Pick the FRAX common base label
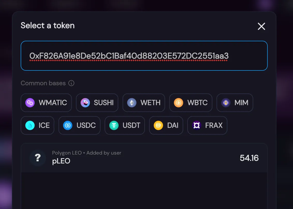The width and height of the screenshot is (293, 209). pyautogui.click(x=214, y=125)
